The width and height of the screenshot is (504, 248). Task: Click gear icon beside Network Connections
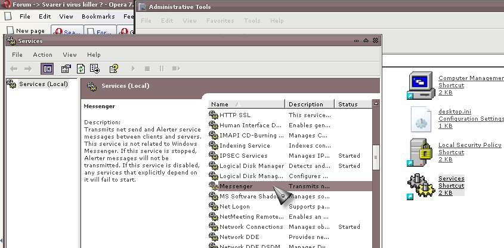(x=214, y=226)
